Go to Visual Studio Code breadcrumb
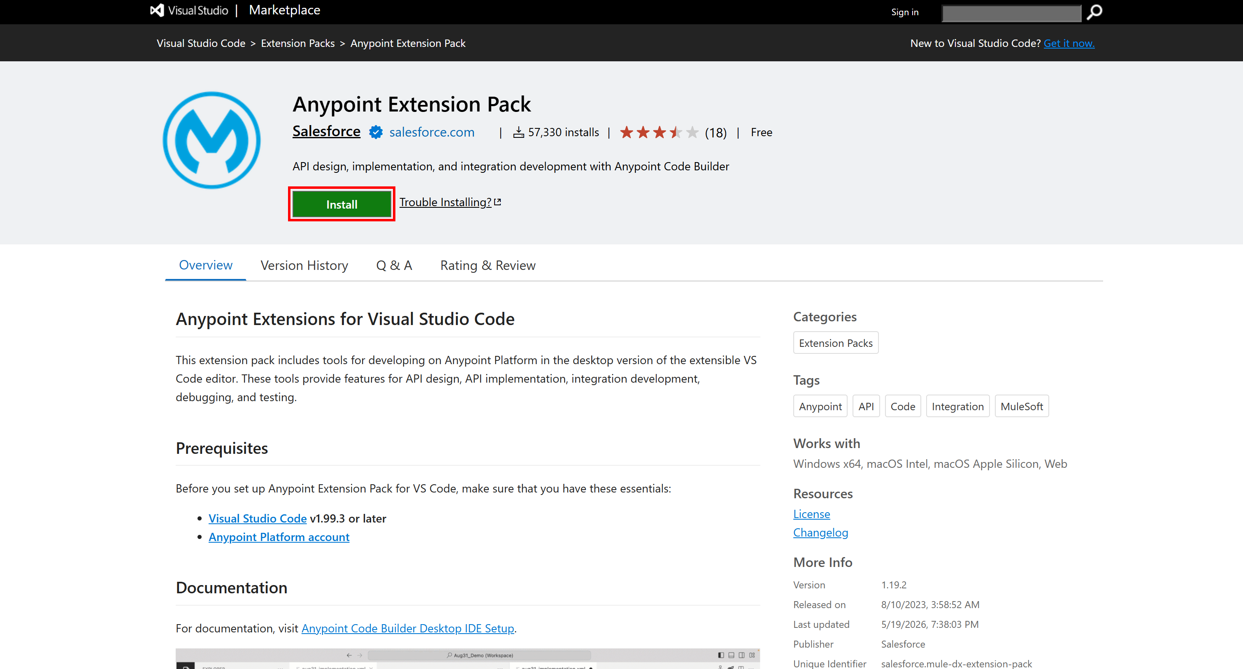This screenshot has height=669, width=1243. [201, 44]
